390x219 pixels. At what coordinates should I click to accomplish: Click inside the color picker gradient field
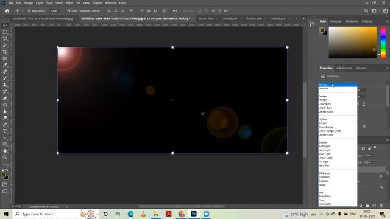(353, 43)
